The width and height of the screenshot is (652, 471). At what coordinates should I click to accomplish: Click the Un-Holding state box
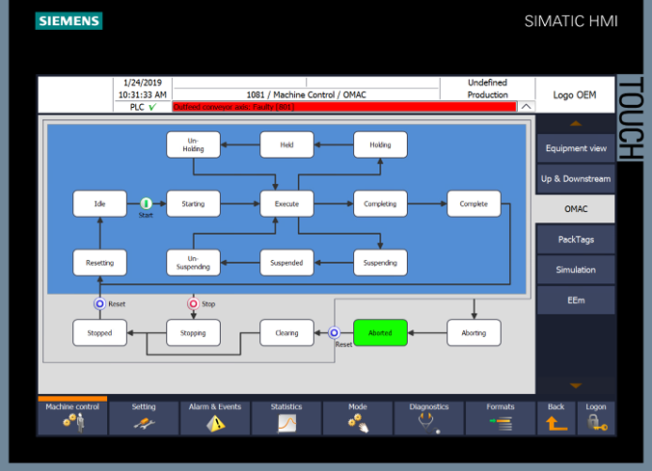coord(193,144)
